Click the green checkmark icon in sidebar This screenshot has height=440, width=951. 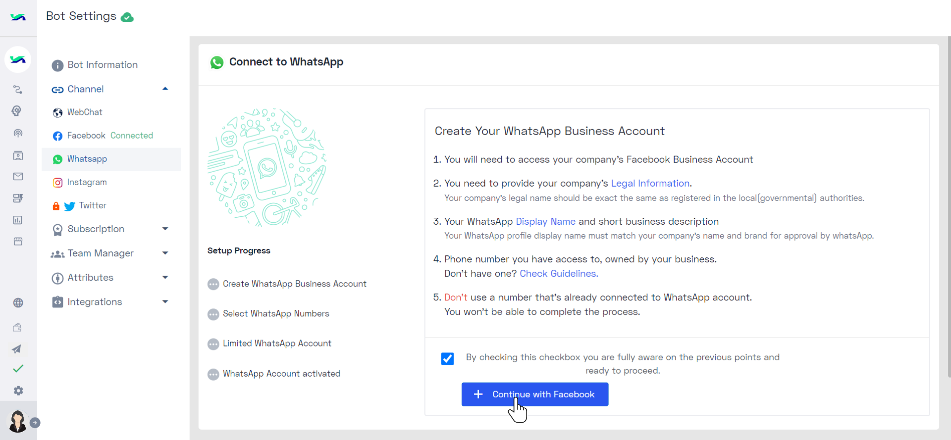[18, 369]
